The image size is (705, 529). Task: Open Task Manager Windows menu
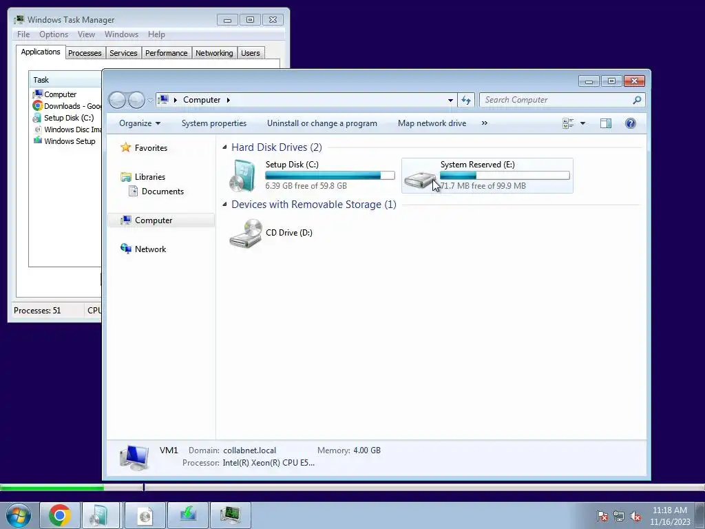121,34
